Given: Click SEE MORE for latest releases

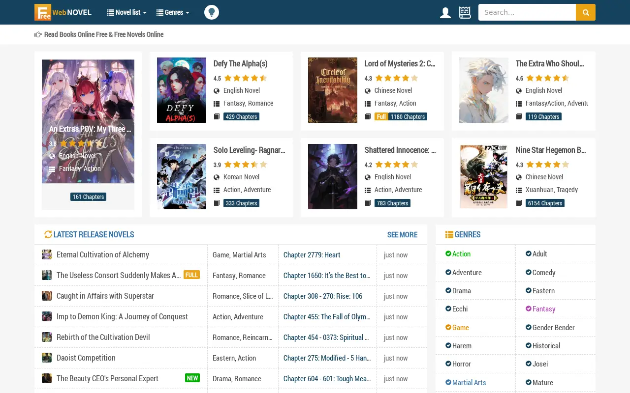Looking at the screenshot, I should tap(402, 234).
